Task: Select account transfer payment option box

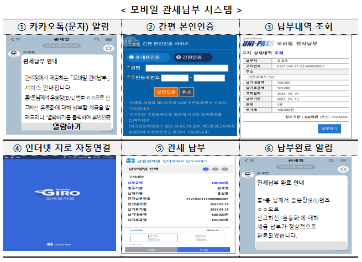Action: 154,238
